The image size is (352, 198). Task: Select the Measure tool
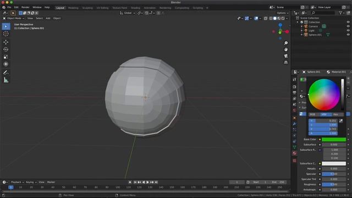[x=6, y=80]
